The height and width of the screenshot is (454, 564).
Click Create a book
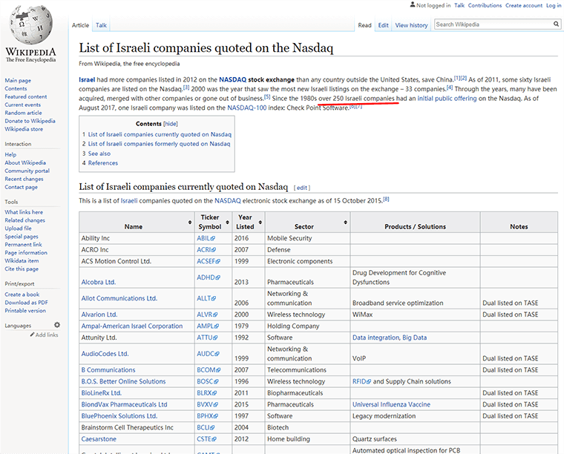(x=22, y=295)
